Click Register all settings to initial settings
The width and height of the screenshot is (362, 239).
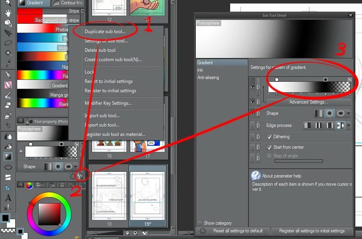click(x=312, y=231)
